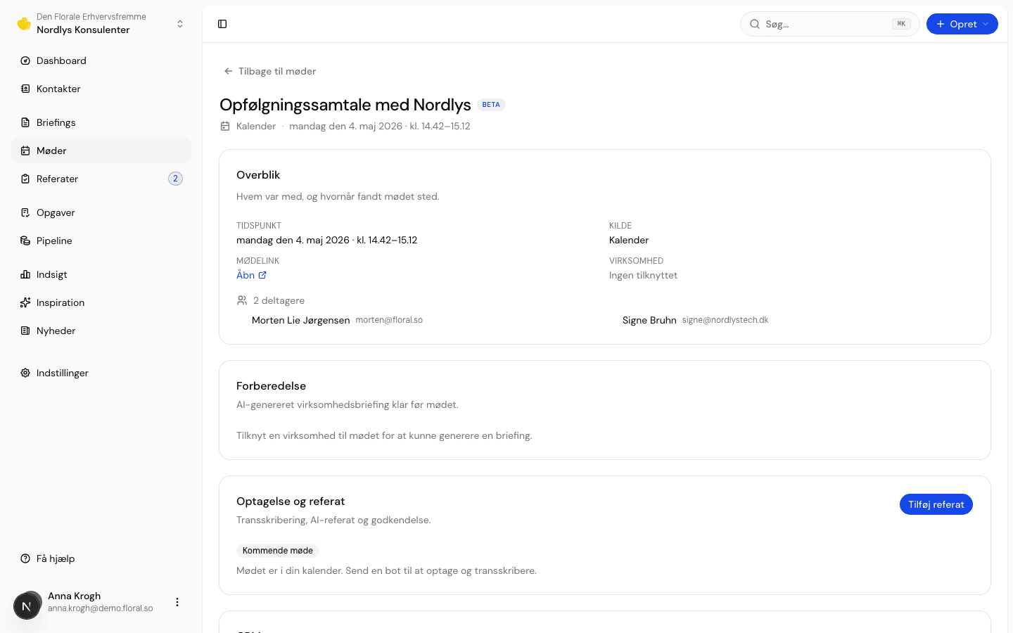The image size is (1013, 633).
Task: Click the Kontakter icon in sidebar
Action: pyautogui.click(x=25, y=89)
